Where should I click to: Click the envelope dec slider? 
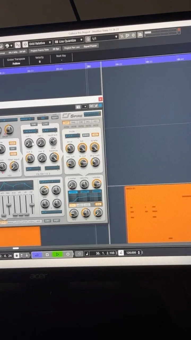(9, 205)
